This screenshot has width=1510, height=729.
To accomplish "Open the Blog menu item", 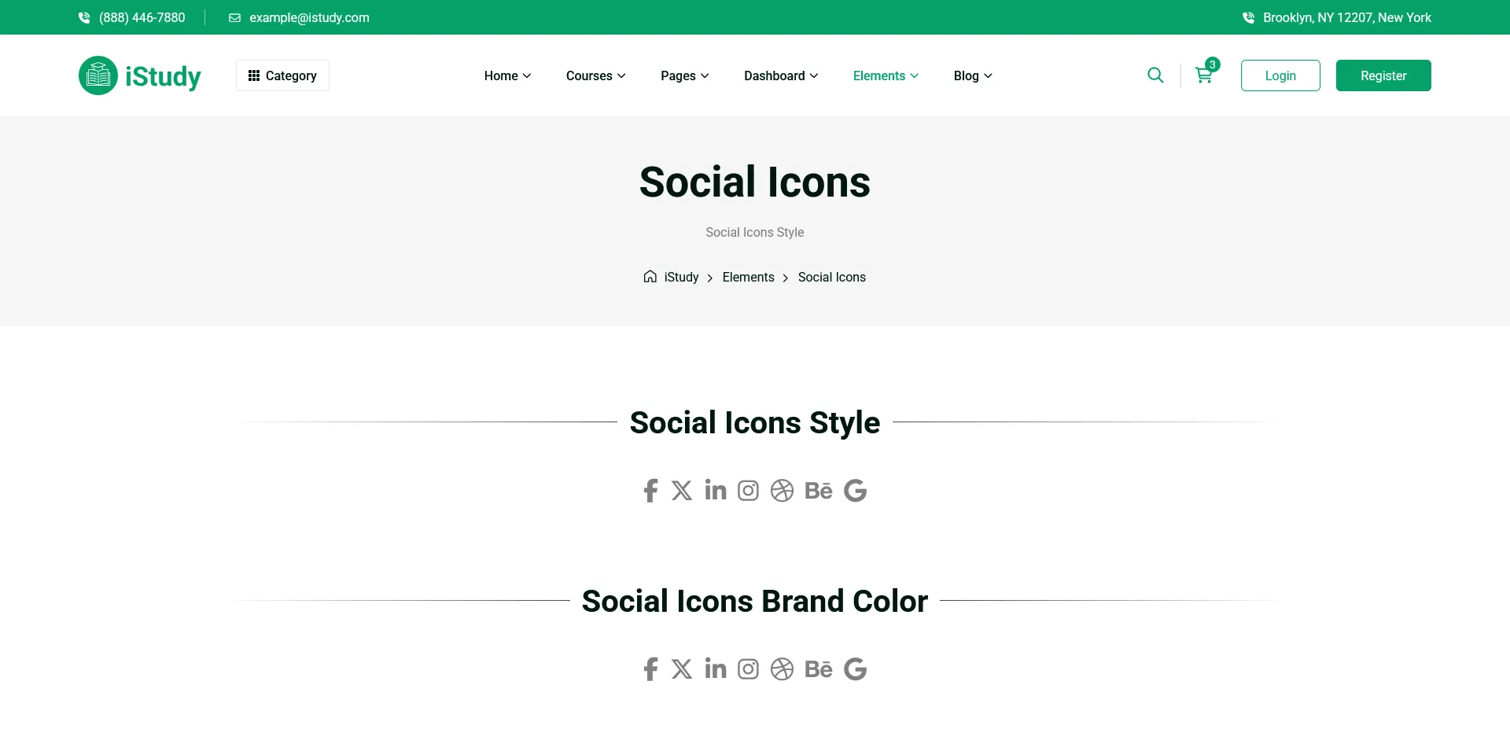I will tap(973, 75).
